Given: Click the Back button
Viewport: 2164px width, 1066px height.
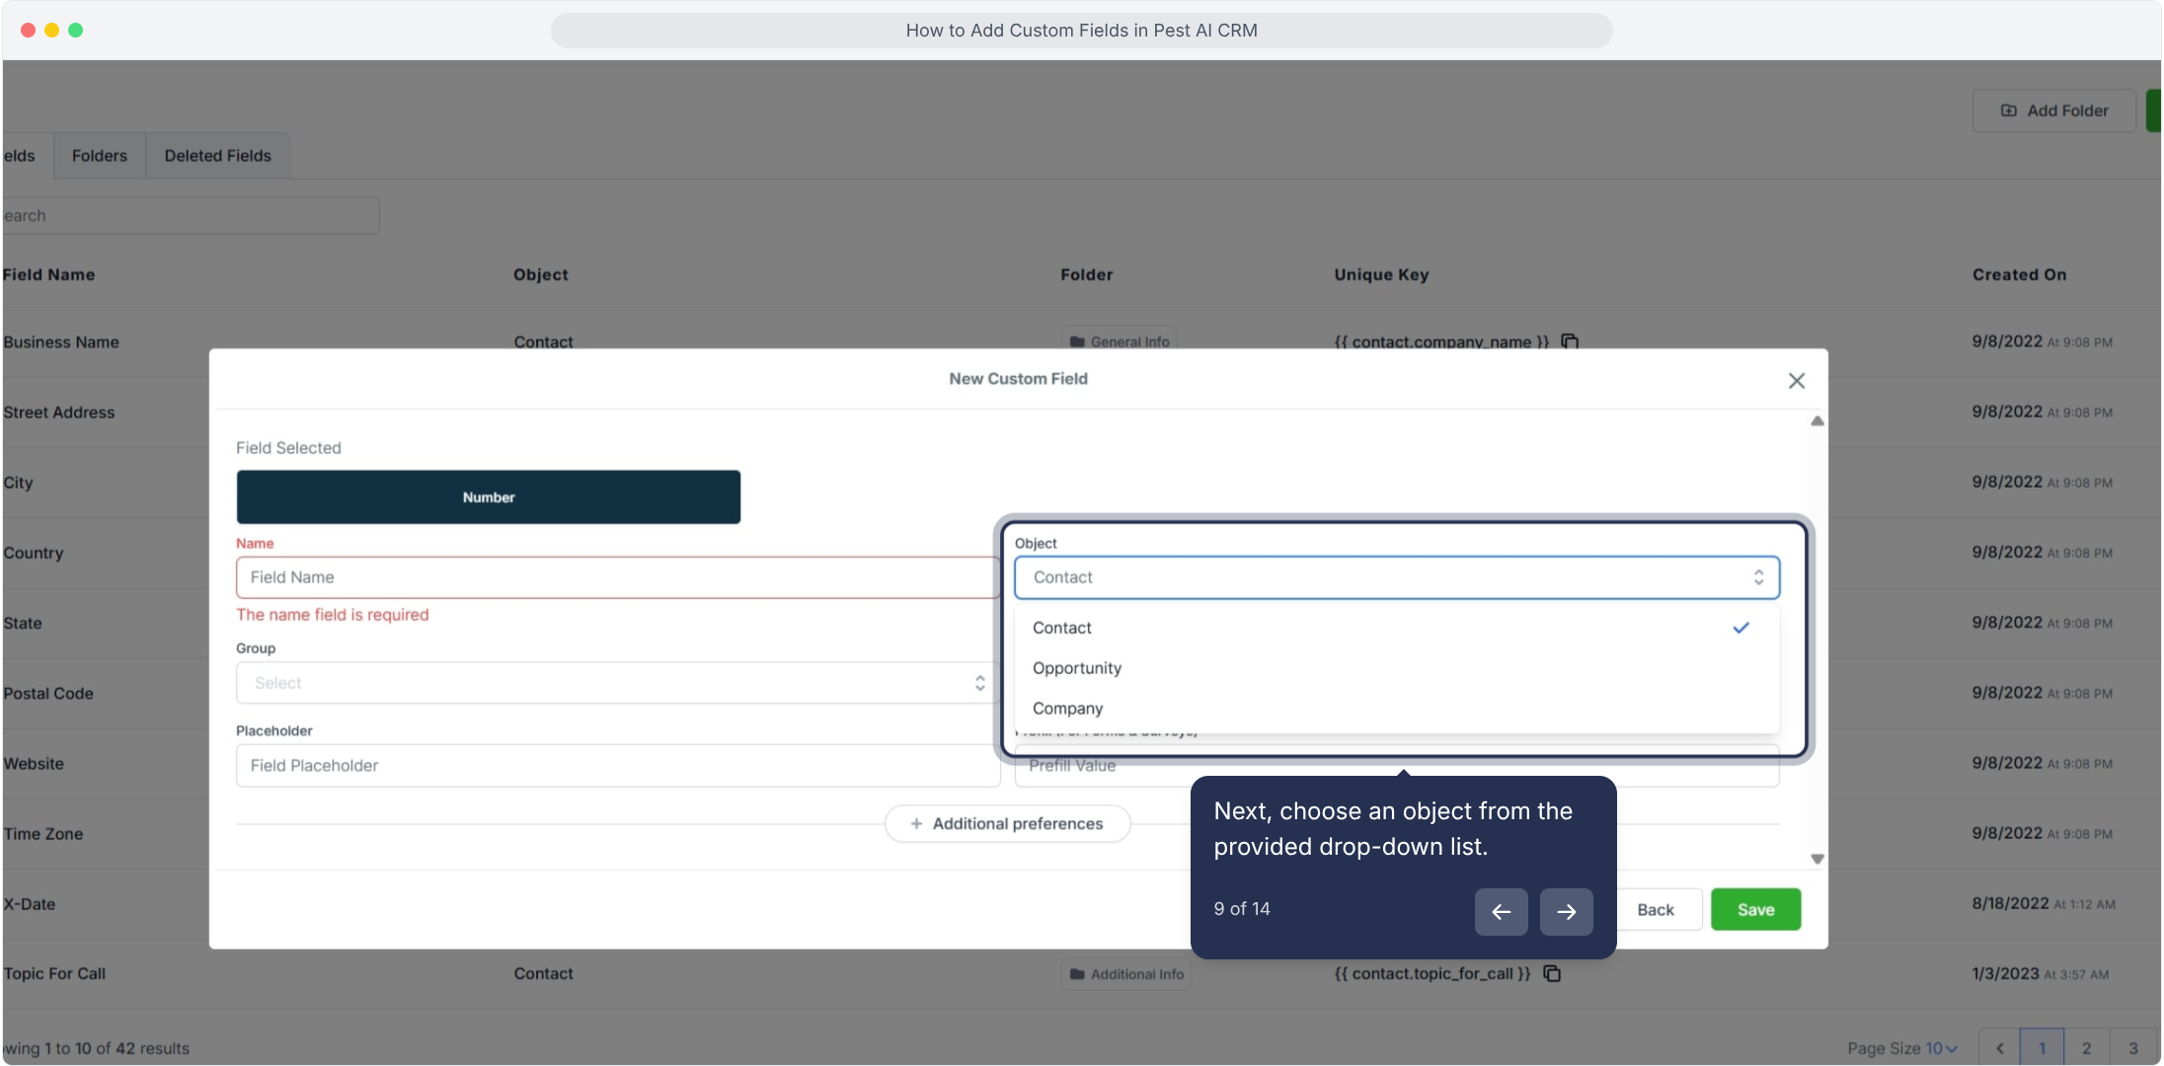Looking at the screenshot, I should 1656,910.
